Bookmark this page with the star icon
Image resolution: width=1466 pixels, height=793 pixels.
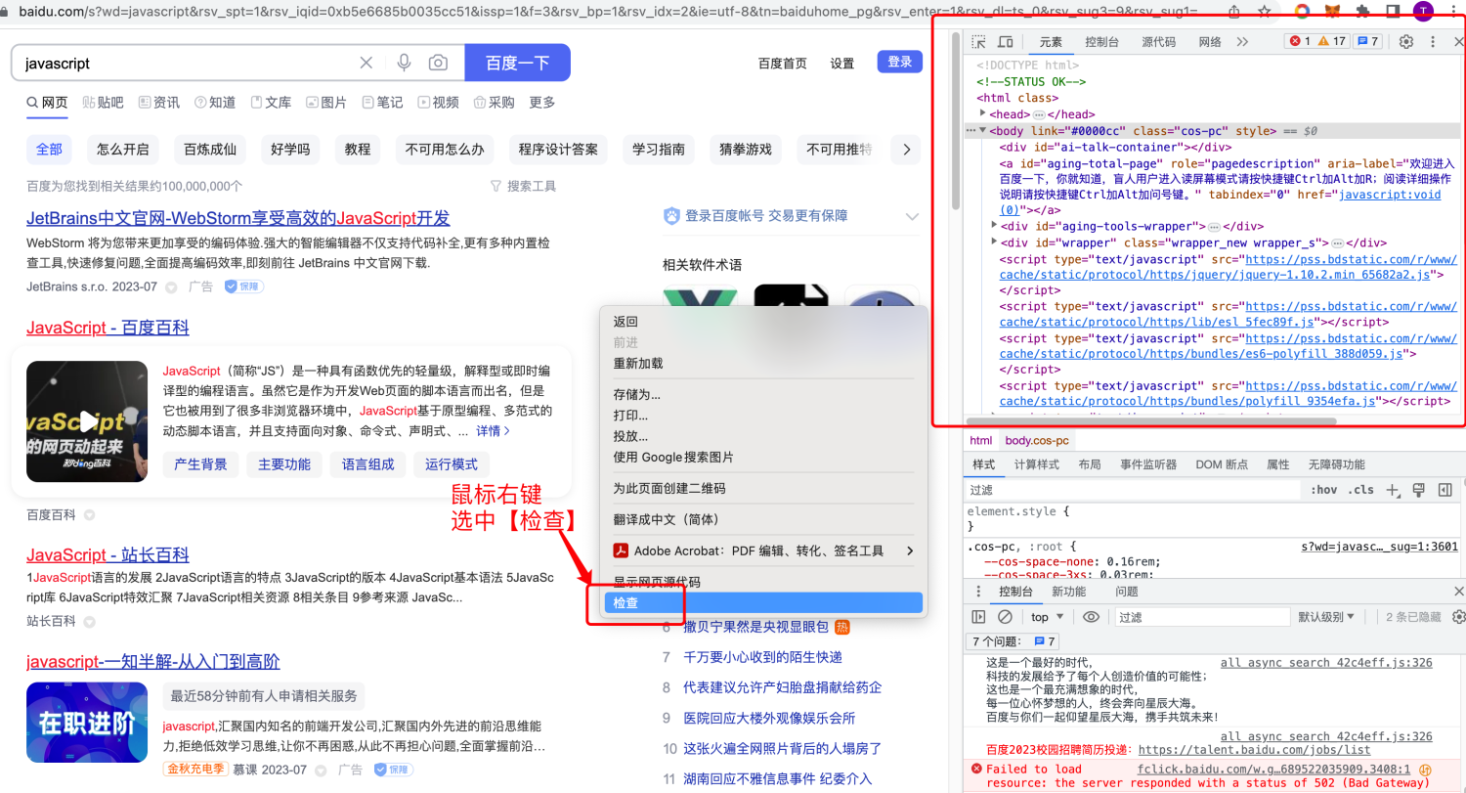pyautogui.click(x=1265, y=11)
